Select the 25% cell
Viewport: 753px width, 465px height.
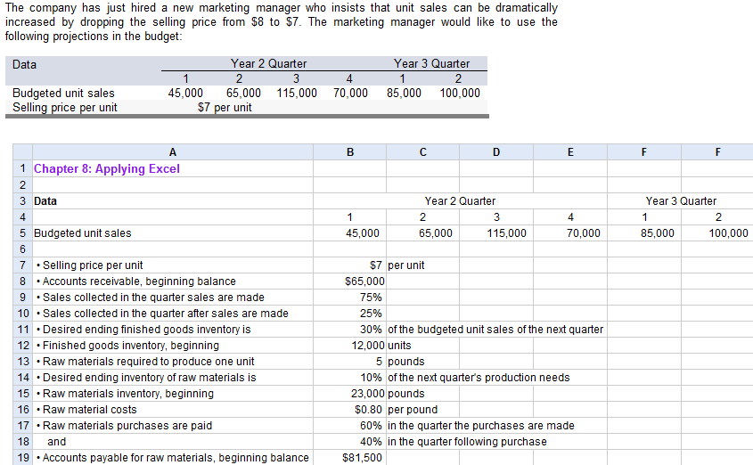349,314
